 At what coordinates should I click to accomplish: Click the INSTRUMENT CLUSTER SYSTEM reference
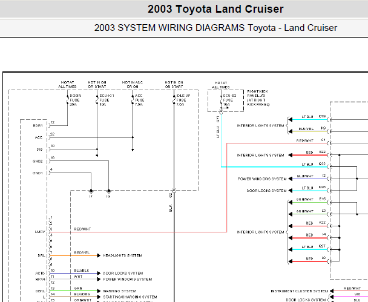pos(300,291)
